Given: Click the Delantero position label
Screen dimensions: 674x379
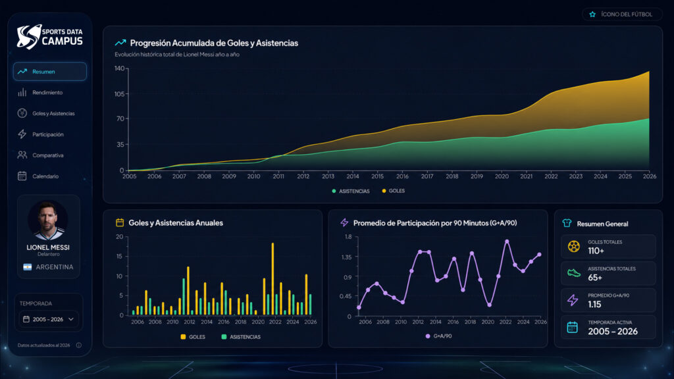Looking at the screenshot, I should [48, 255].
